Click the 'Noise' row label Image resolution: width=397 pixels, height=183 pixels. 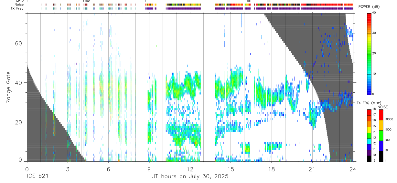(x=19, y=5)
